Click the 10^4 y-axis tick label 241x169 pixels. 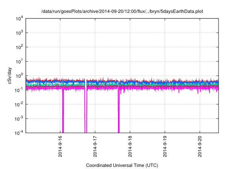[19, 18]
